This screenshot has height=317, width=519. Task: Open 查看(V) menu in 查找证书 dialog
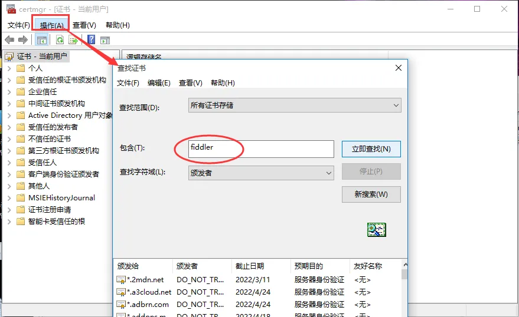point(190,83)
